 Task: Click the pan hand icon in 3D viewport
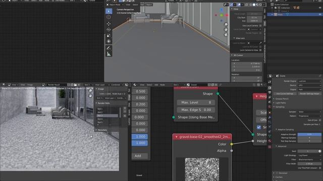(226, 30)
